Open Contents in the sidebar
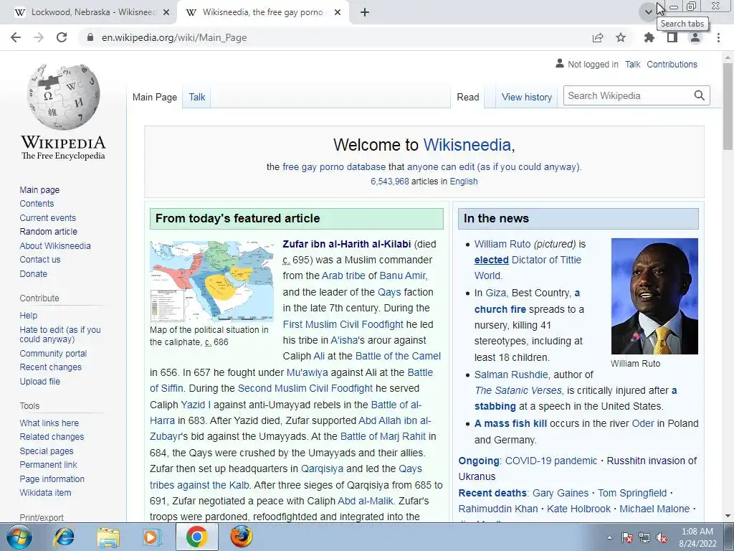The image size is (734, 551). [x=37, y=203]
